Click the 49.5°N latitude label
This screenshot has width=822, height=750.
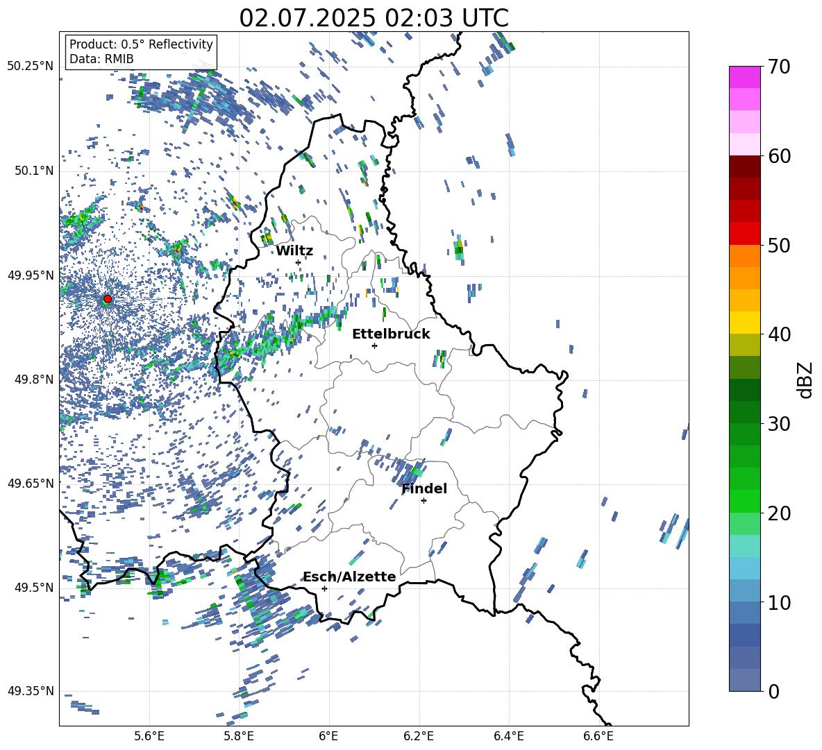[x=34, y=587]
